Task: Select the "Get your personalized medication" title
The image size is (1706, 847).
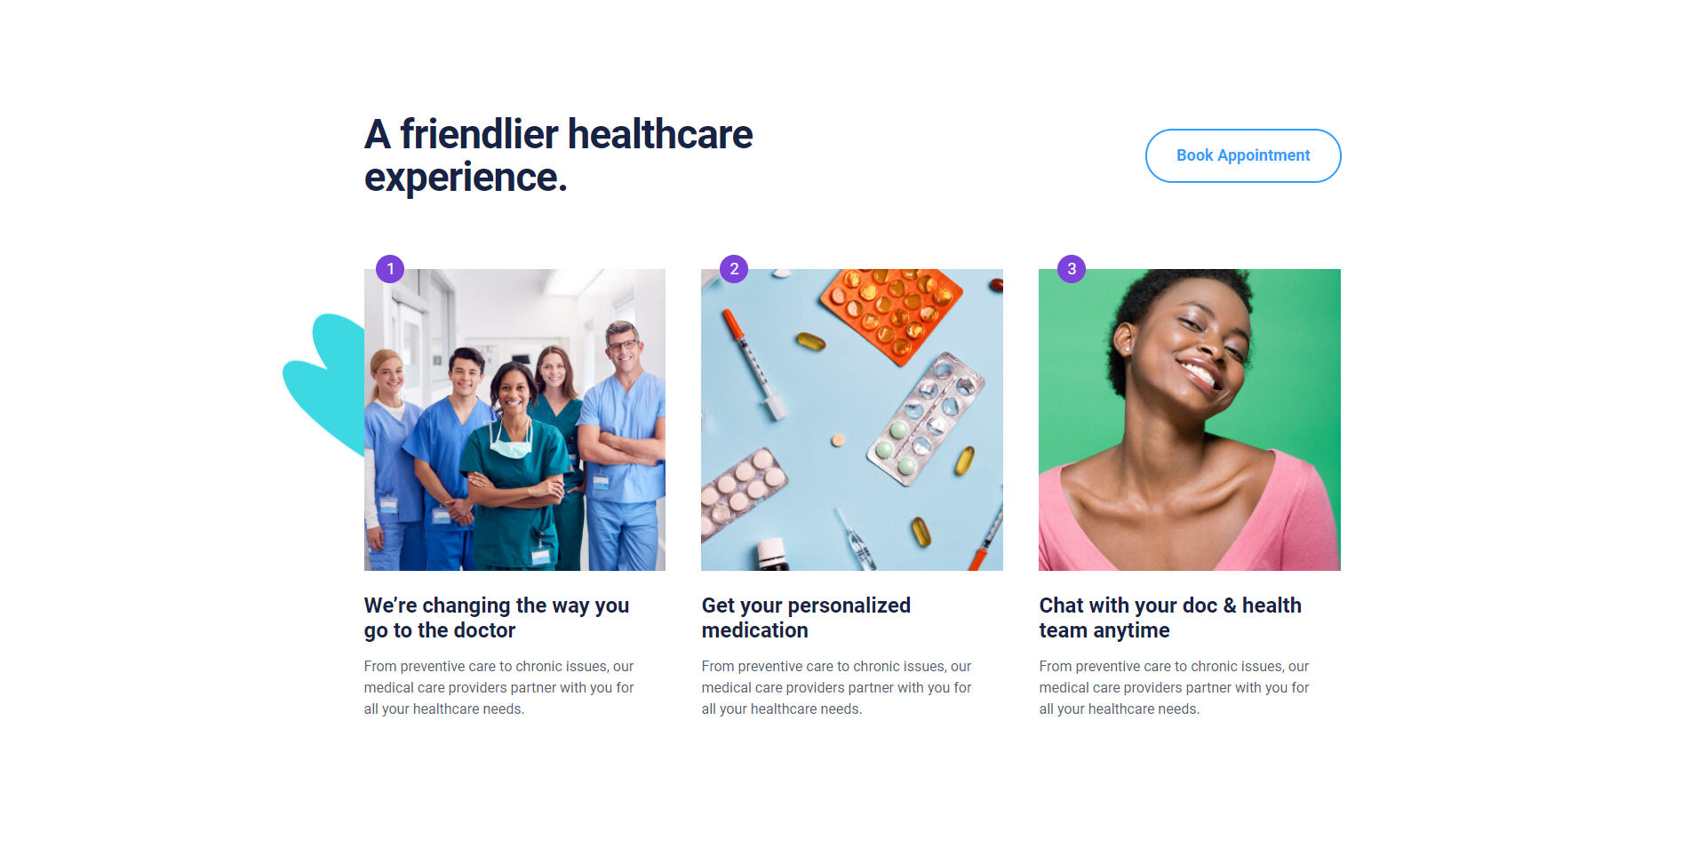Action: (x=805, y=617)
